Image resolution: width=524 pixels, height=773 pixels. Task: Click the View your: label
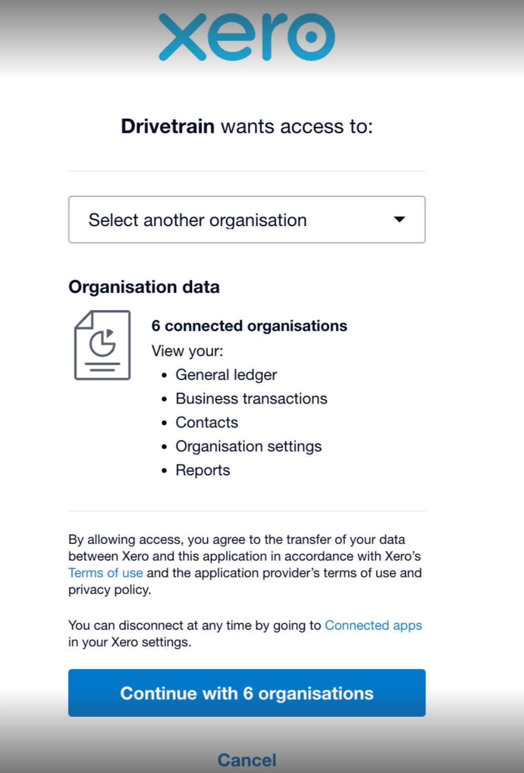(x=187, y=351)
